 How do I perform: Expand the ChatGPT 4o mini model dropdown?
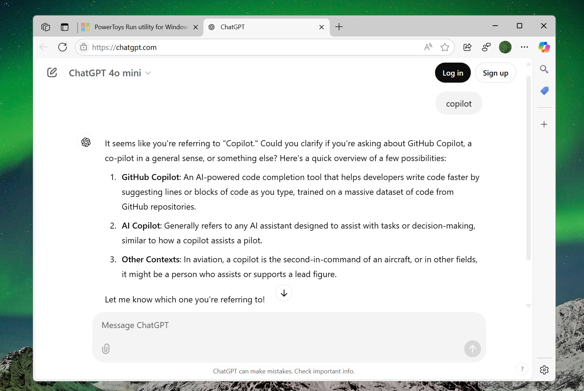pyautogui.click(x=110, y=73)
